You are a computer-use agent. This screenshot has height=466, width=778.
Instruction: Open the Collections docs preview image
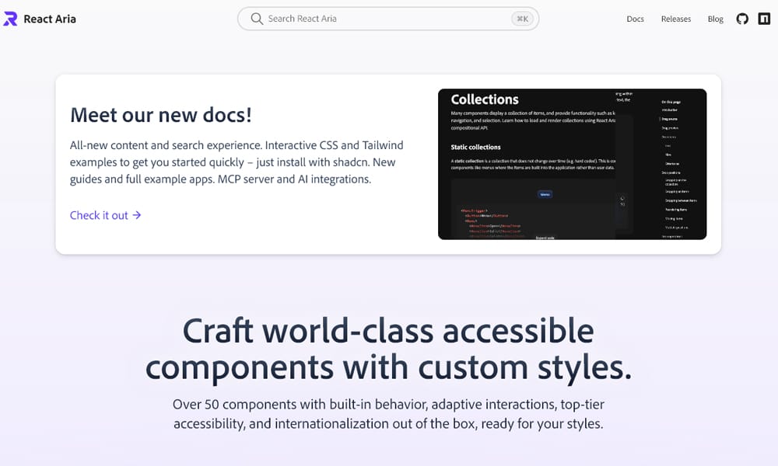[572, 165]
